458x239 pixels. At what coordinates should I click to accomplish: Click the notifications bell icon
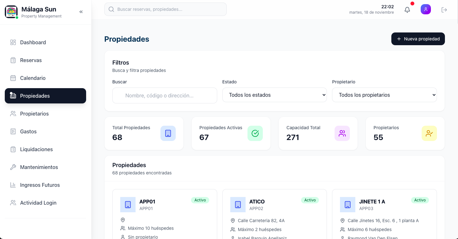point(407,10)
